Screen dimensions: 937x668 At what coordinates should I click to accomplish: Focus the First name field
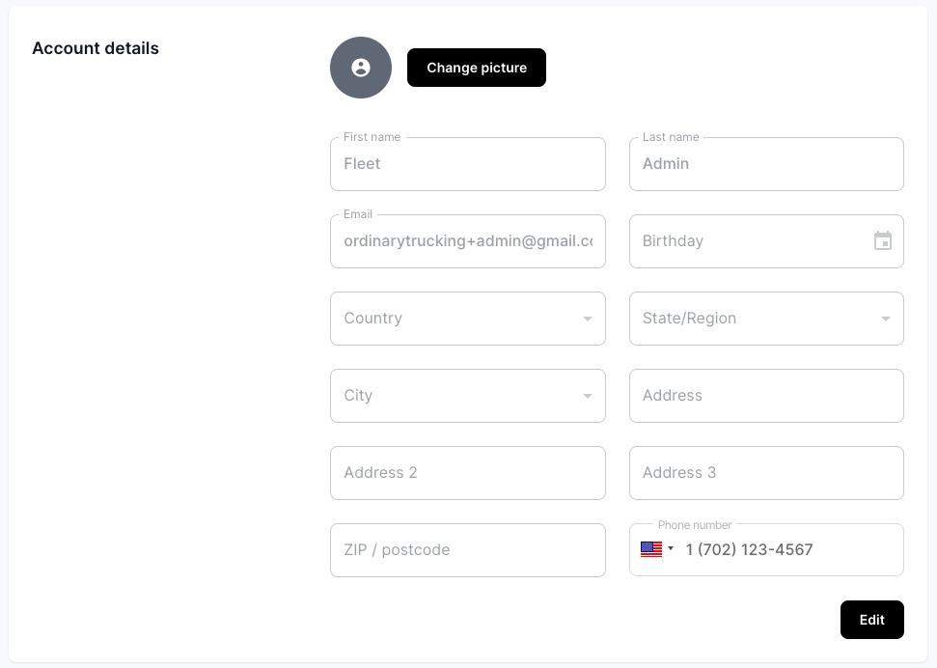click(x=468, y=164)
